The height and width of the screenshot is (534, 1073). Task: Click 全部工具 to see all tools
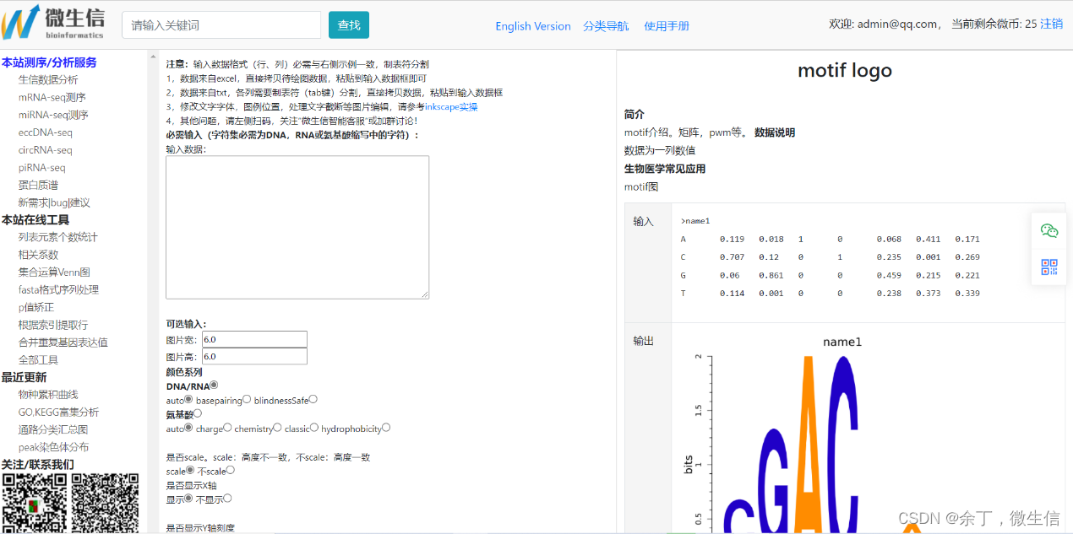click(40, 359)
